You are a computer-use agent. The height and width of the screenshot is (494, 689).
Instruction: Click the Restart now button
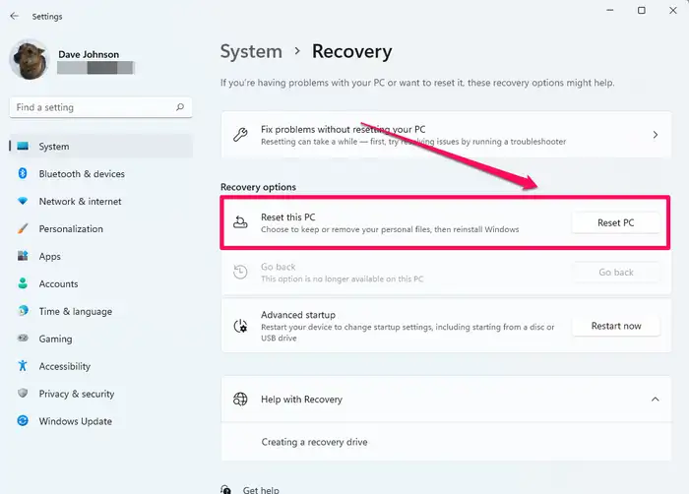click(x=615, y=326)
